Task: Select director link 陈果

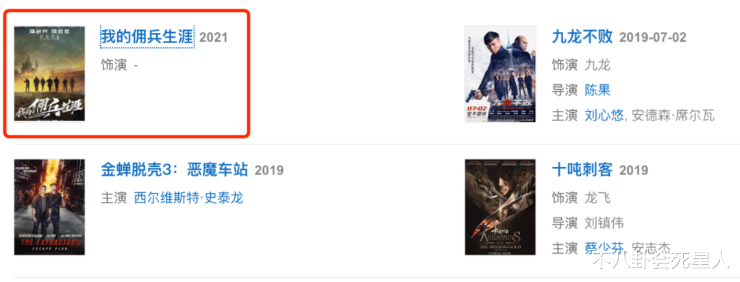Action: click(x=597, y=90)
